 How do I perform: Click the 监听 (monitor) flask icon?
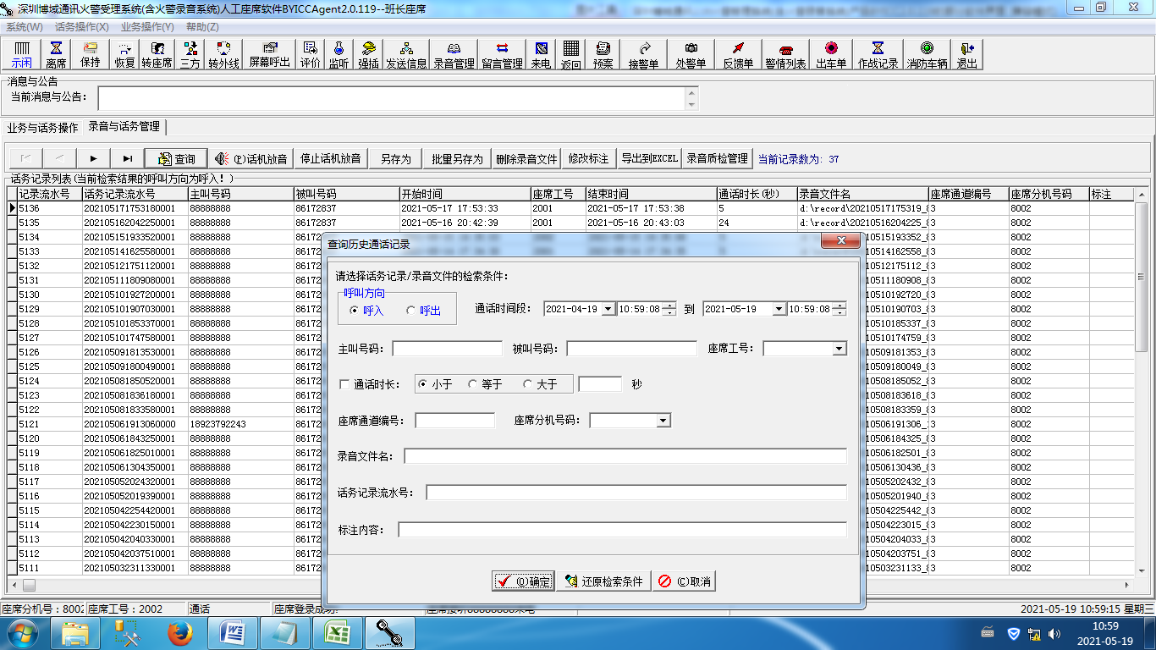[339, 55]
